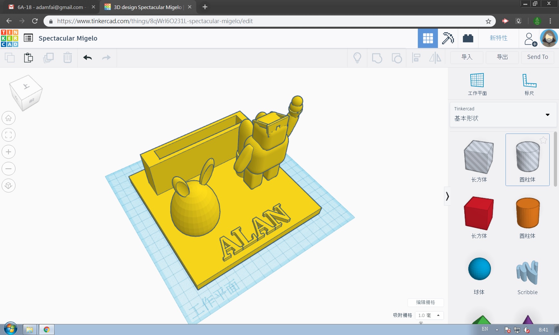Click the 新特性 link

(x=498, y=38)
